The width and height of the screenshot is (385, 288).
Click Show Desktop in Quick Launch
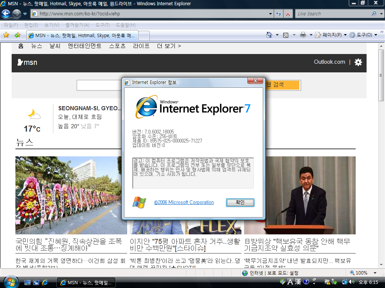[27, 283]
